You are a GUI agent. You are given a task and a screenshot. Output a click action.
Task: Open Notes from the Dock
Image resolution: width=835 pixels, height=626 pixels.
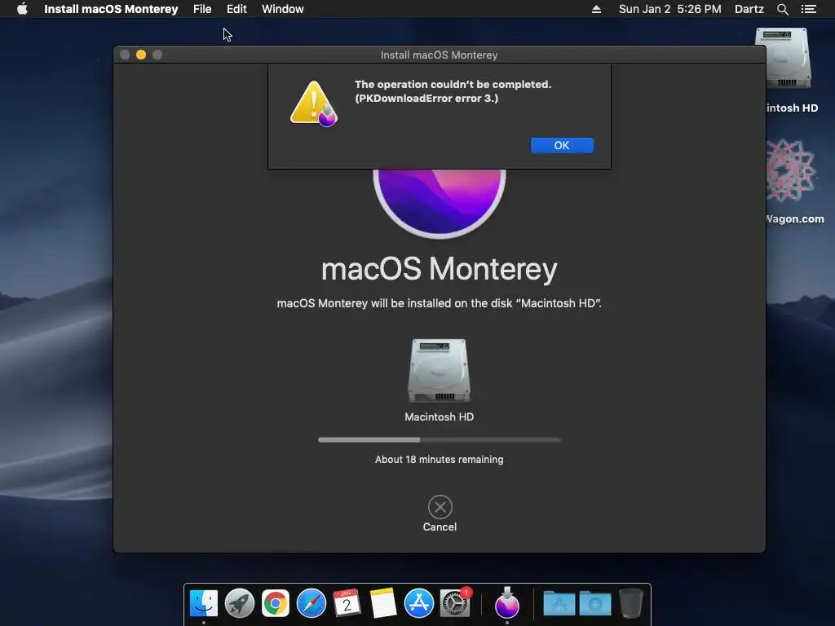[383, 604]
